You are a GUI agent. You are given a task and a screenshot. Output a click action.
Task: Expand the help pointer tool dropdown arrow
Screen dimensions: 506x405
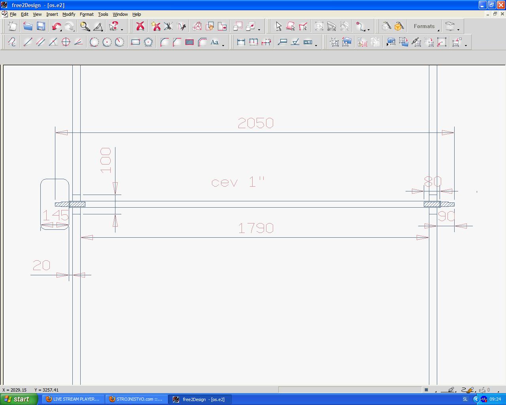point(122,29)
